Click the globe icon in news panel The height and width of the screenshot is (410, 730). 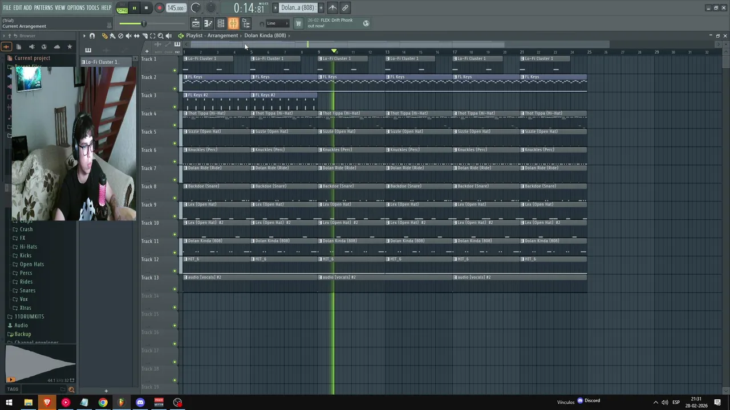[x=366, y=23]
